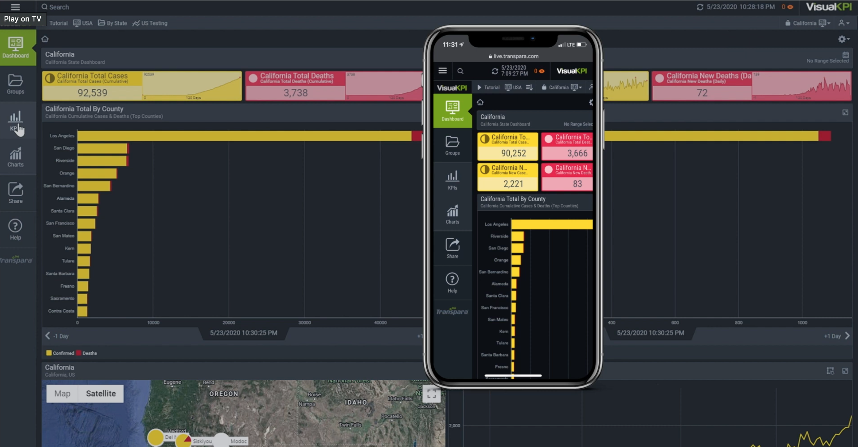Tap the phone's 83 new deaths card
858x447 pixels.
coord(567,177)
